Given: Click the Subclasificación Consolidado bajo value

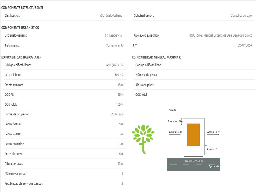Looking at the screenshot, I should [x=241, y=15].
